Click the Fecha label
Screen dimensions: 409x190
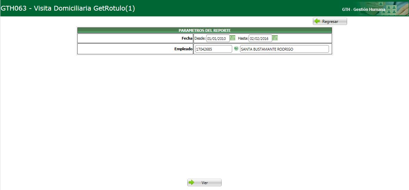coord(187,38)
